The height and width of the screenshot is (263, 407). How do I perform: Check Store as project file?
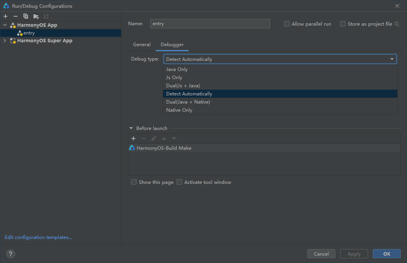343,24
